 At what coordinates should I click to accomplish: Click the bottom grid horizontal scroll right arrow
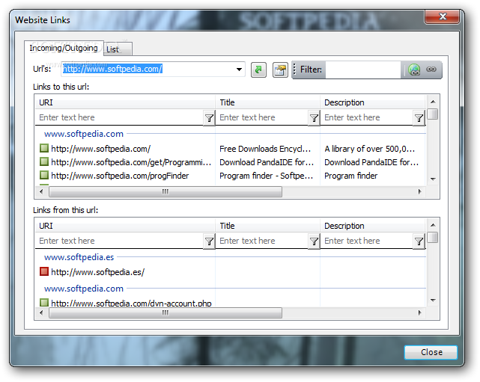coord(419,313)
